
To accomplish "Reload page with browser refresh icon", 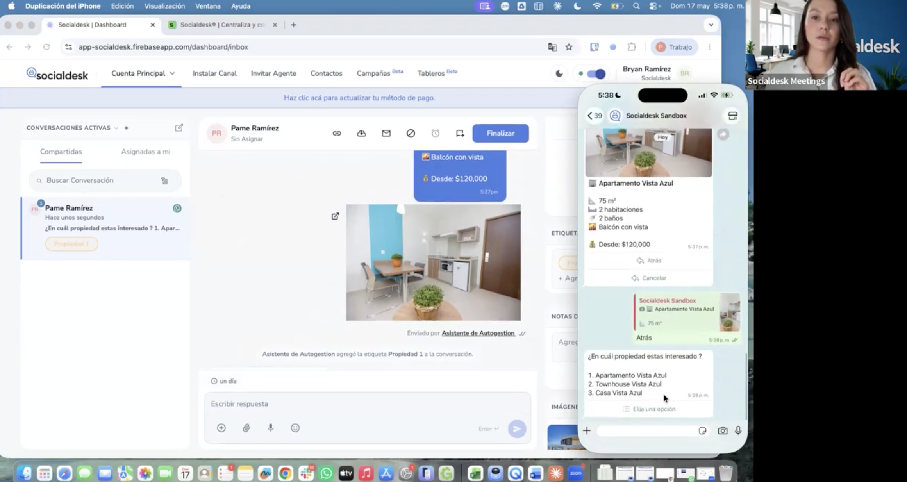I will (x=46, y=47).
